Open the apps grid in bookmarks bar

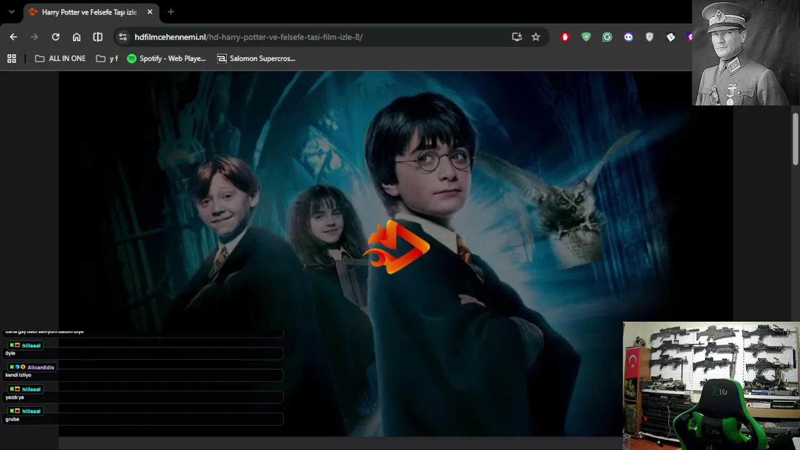[11, 58]
